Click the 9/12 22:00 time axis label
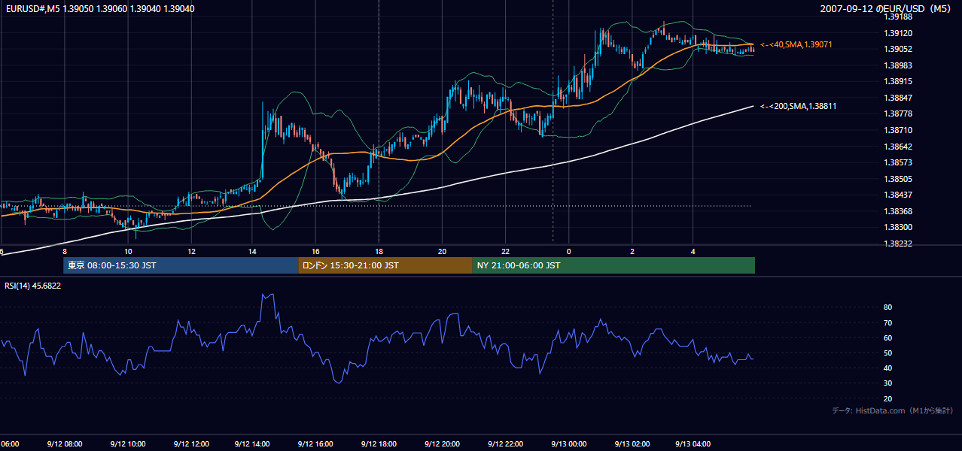The height and width of the screenshot is (451, 962). 505,444
